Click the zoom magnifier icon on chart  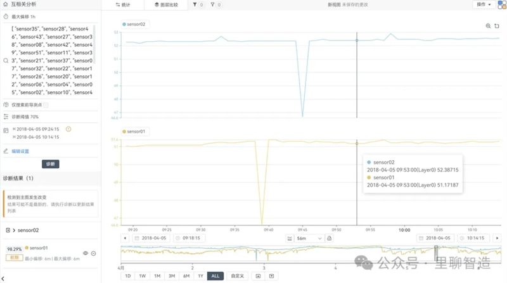coord(488,26)
